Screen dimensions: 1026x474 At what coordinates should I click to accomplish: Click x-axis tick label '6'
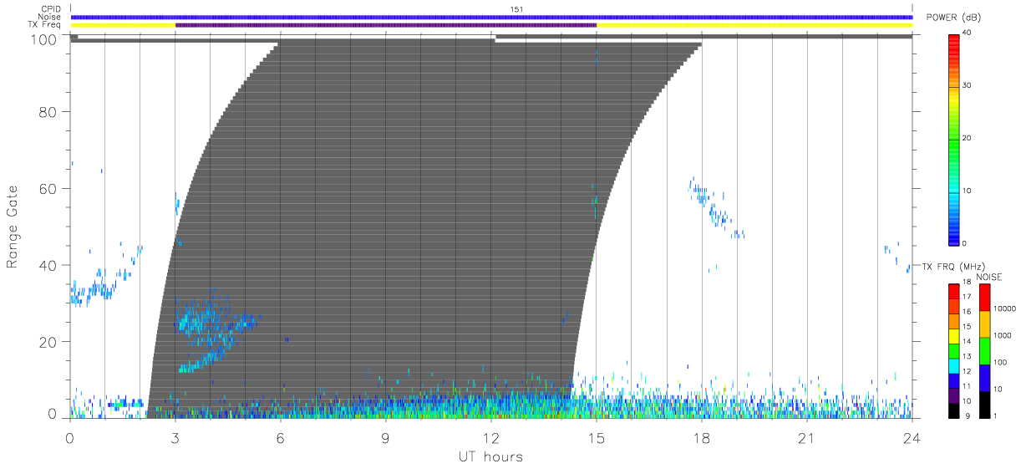click(x=280, y=437)
